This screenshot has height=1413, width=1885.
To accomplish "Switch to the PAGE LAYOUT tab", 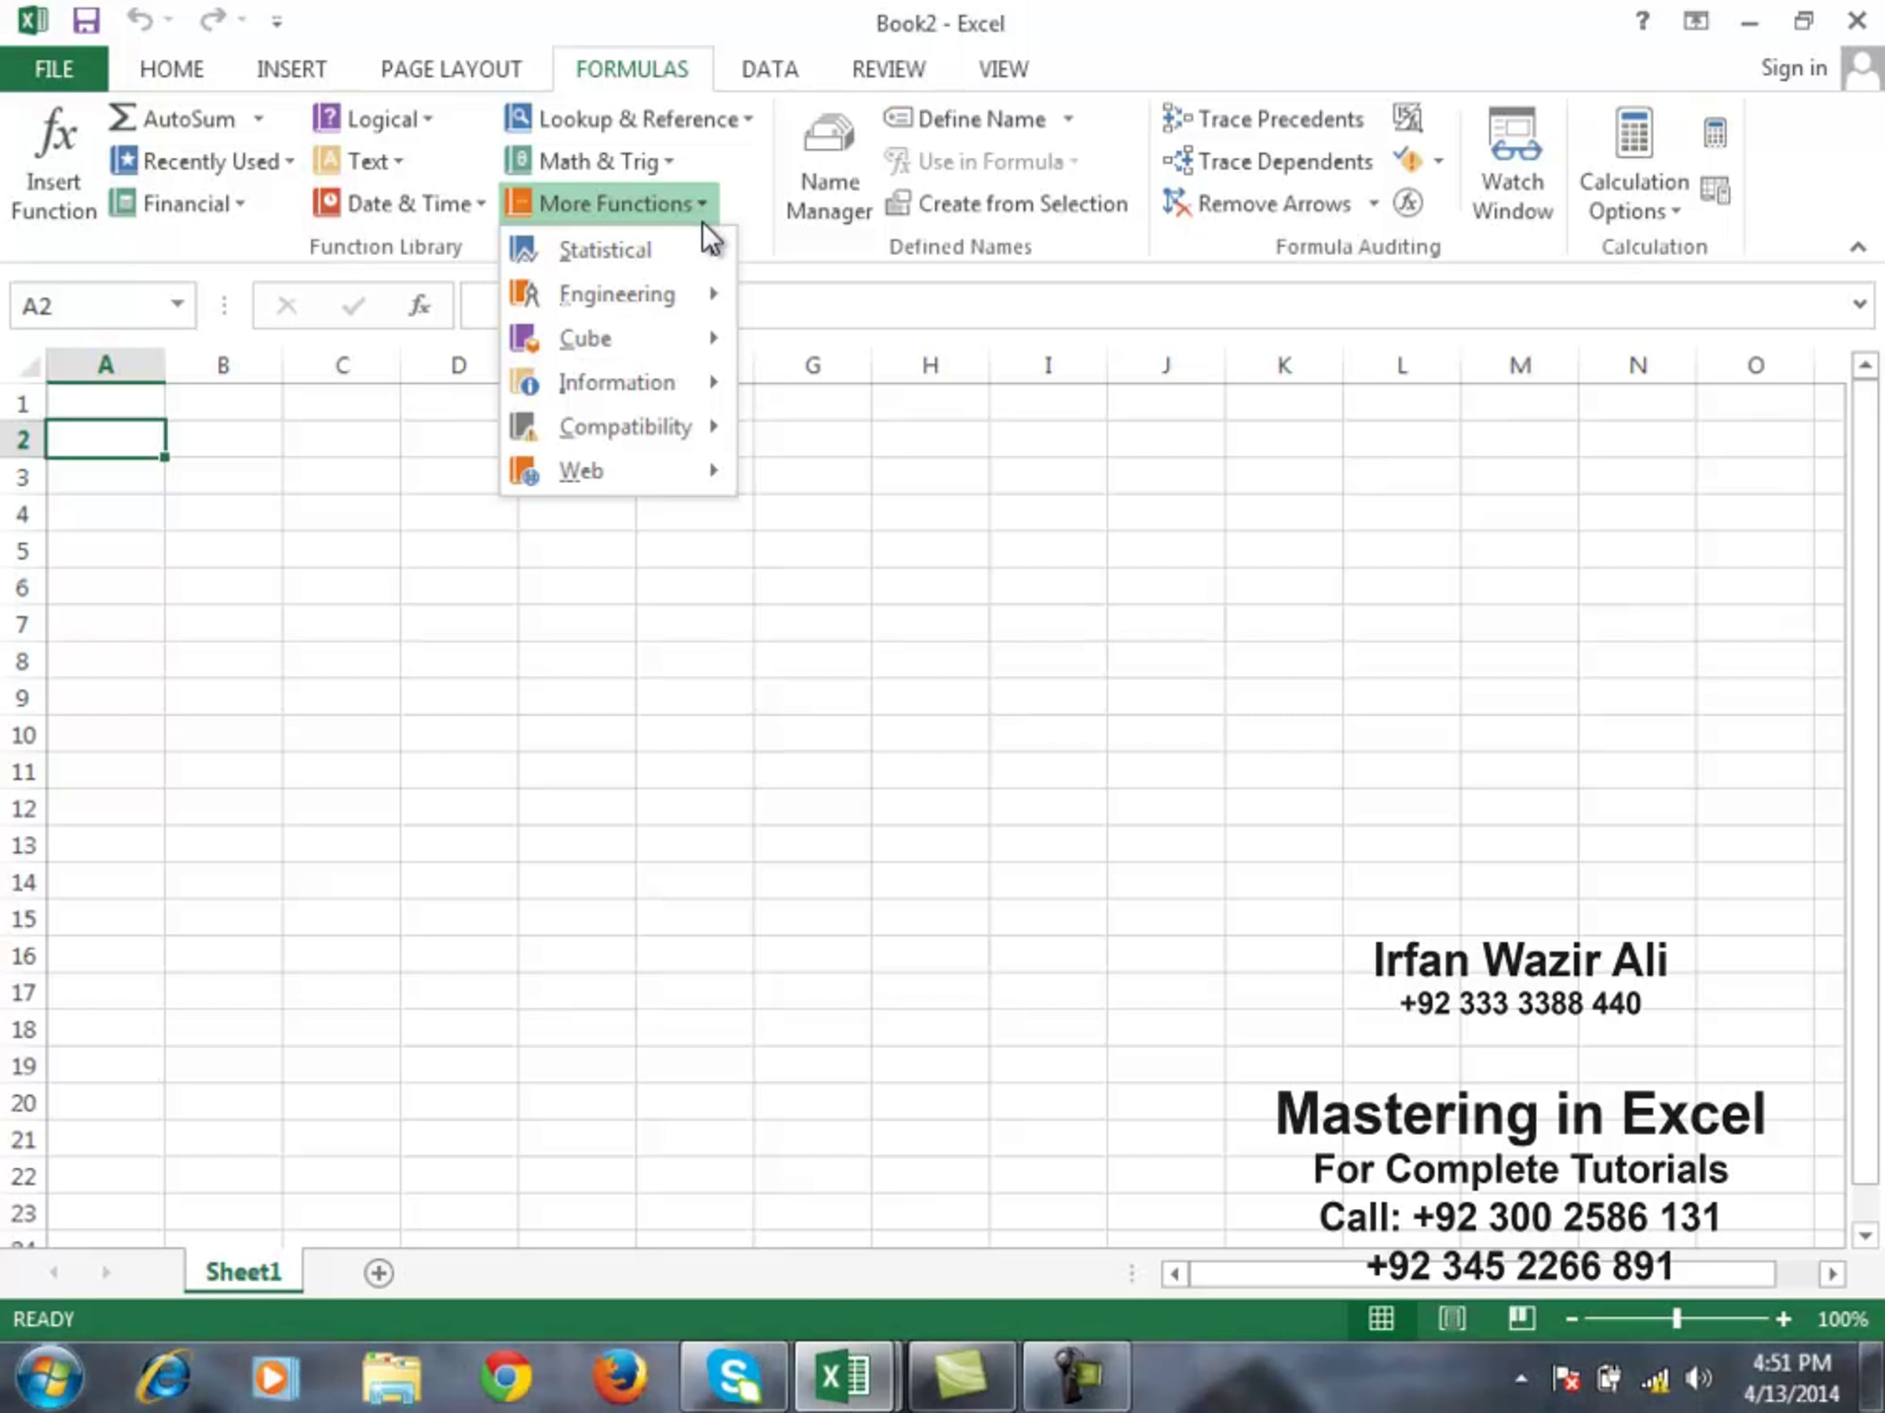I will (451, 69).
